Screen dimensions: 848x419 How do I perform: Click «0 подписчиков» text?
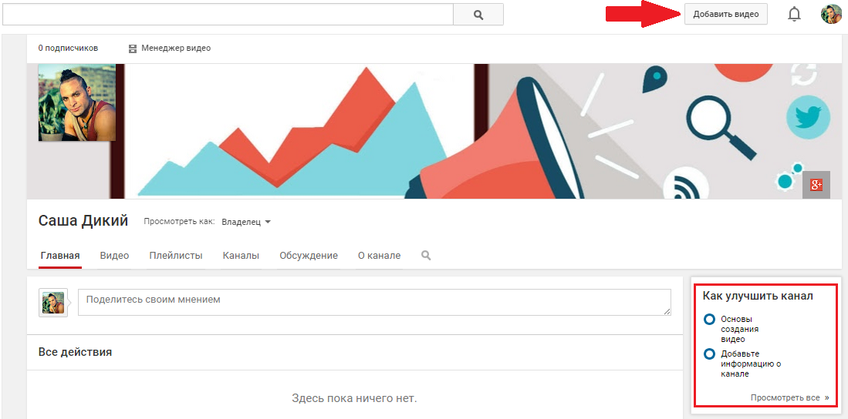tap(68, 48)
